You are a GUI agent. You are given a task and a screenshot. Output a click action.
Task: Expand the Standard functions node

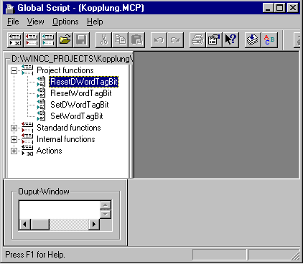coord(14,128)
